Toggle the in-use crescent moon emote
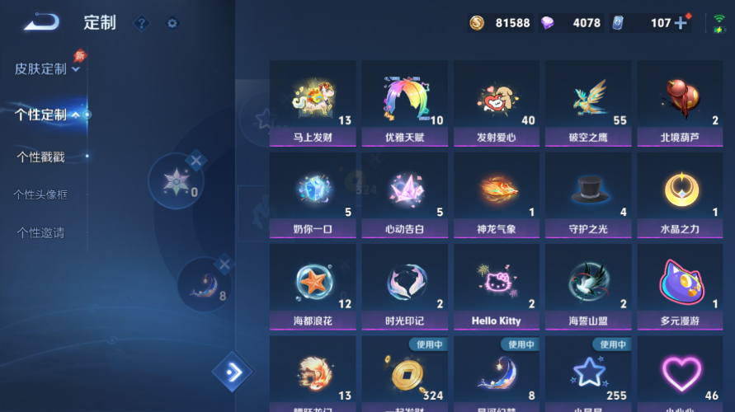This screenshot has height=412, width=735. pos(497,373)
